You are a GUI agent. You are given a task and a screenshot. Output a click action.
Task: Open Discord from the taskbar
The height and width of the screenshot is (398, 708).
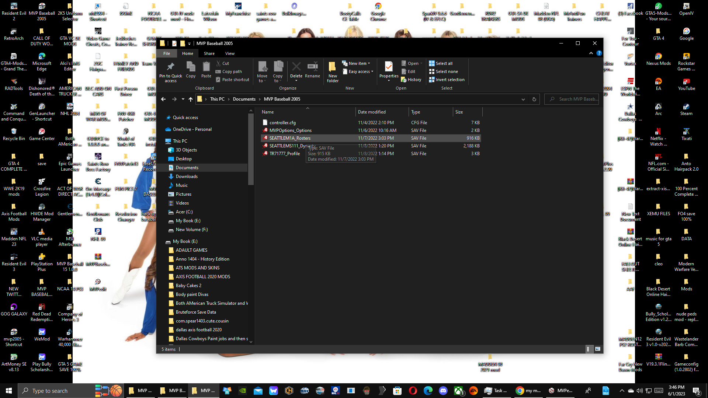click(x=443, y=391)
